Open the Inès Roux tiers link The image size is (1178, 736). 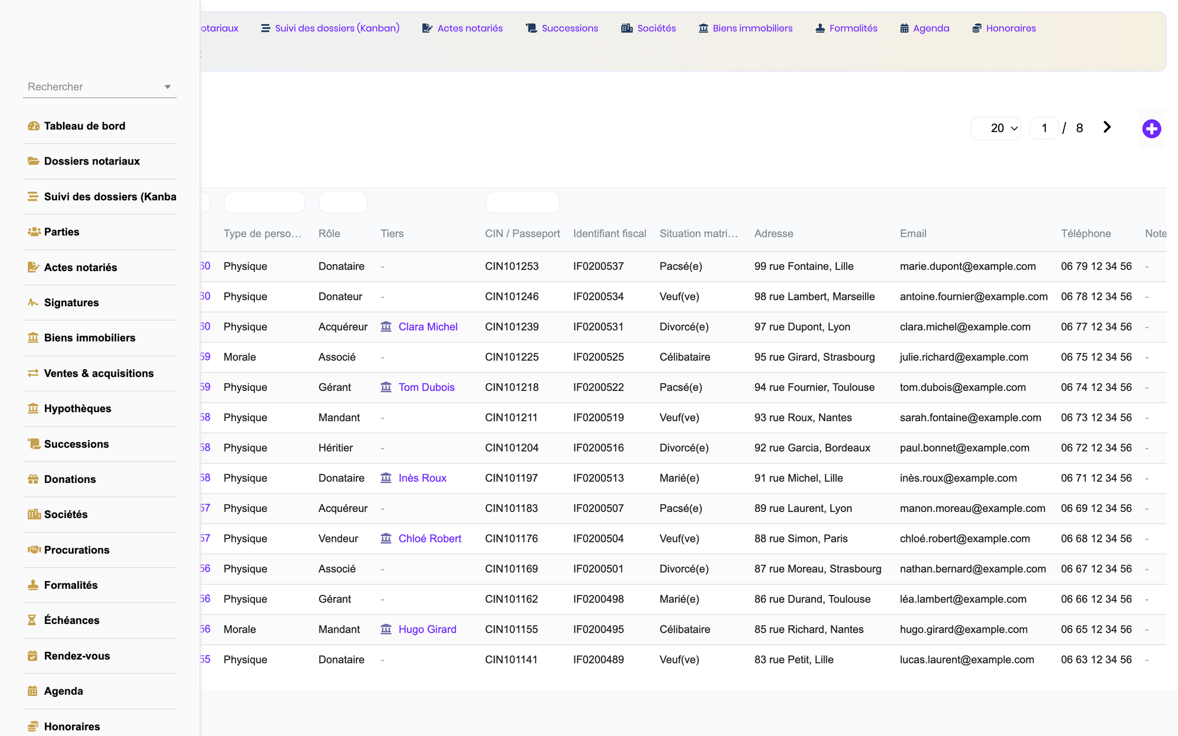tap(423, 478)
